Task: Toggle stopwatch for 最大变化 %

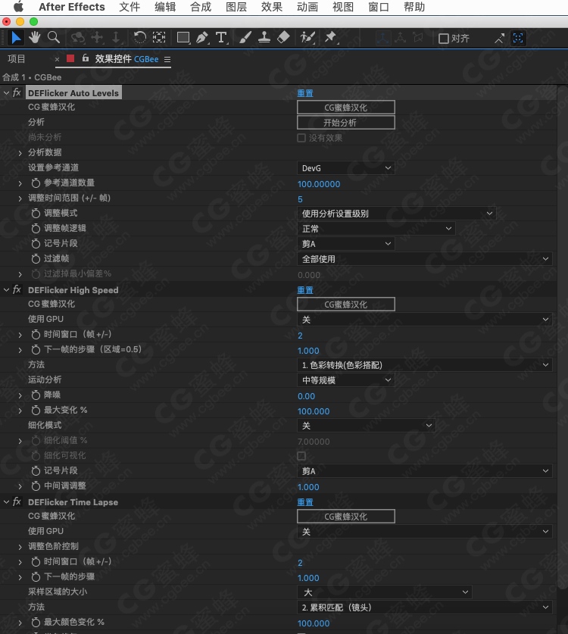Action: point(36,411)
